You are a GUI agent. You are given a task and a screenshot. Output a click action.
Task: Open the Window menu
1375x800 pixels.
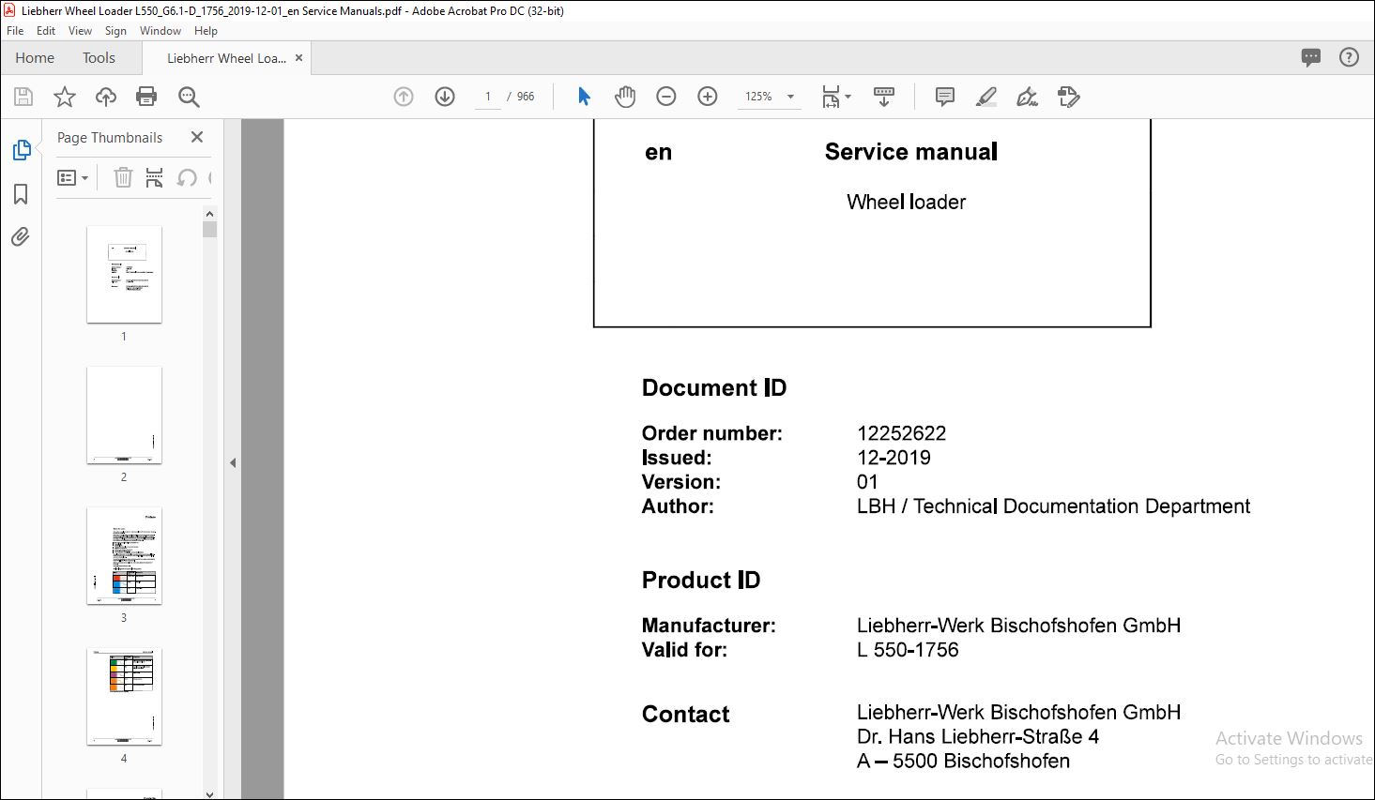(x=160, y=31)
